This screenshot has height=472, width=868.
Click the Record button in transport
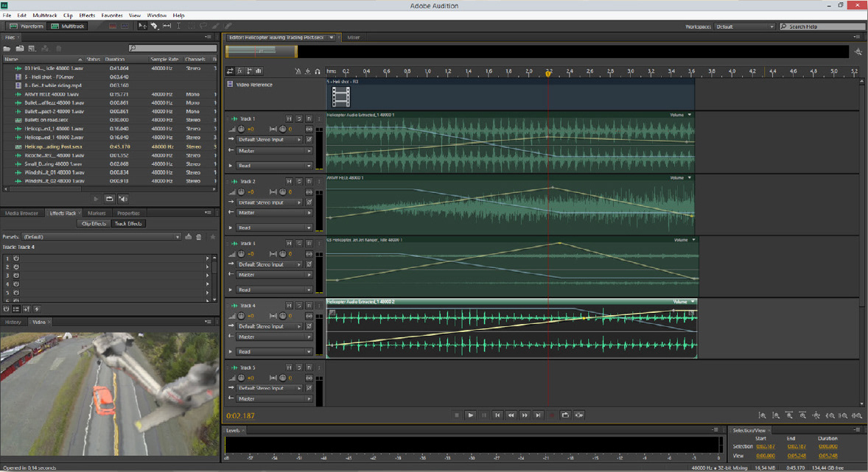point(551,415)
